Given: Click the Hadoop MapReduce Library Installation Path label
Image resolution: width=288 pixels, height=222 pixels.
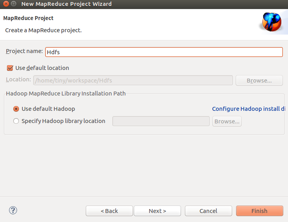Looking at the screenshot, I should (x=66, y=94).
